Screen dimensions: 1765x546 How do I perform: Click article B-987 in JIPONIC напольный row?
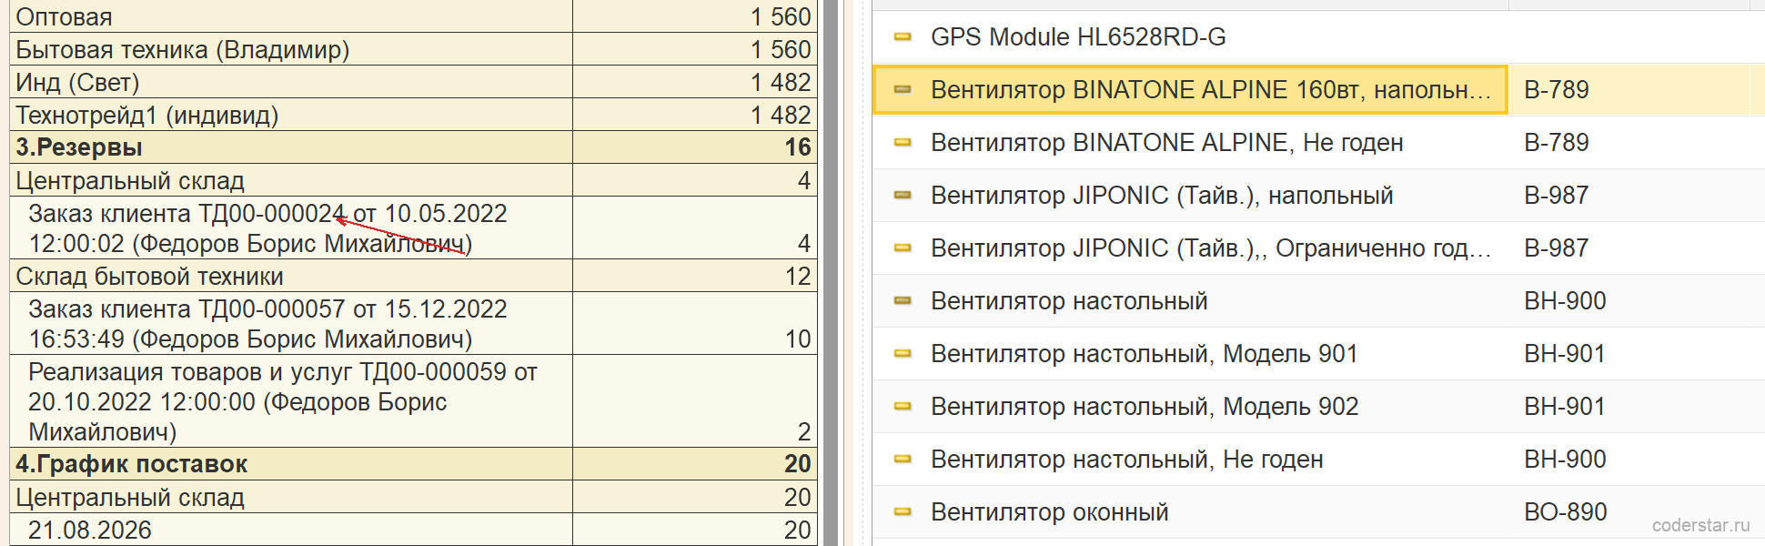(x=1557, y=196)
